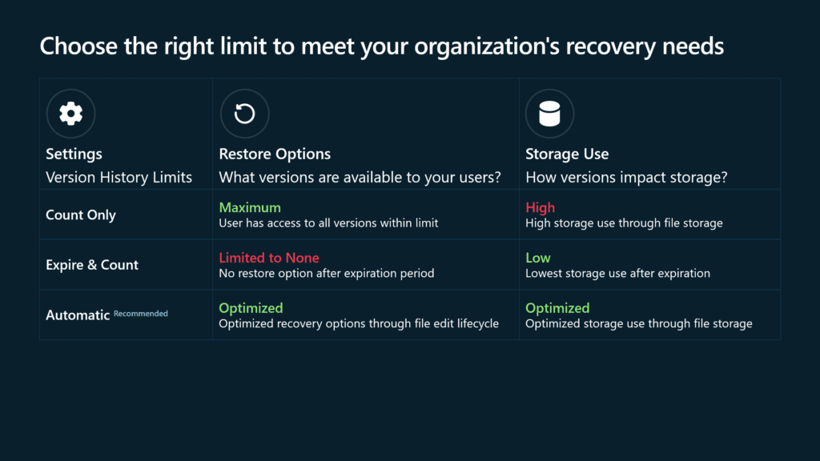Click the 'Storage Use' column heading
The image size is (820, 461).
point(567,154)
